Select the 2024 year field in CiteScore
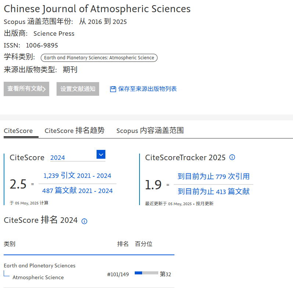The height and width of the screenshot is (288, 293). point(73,158)
